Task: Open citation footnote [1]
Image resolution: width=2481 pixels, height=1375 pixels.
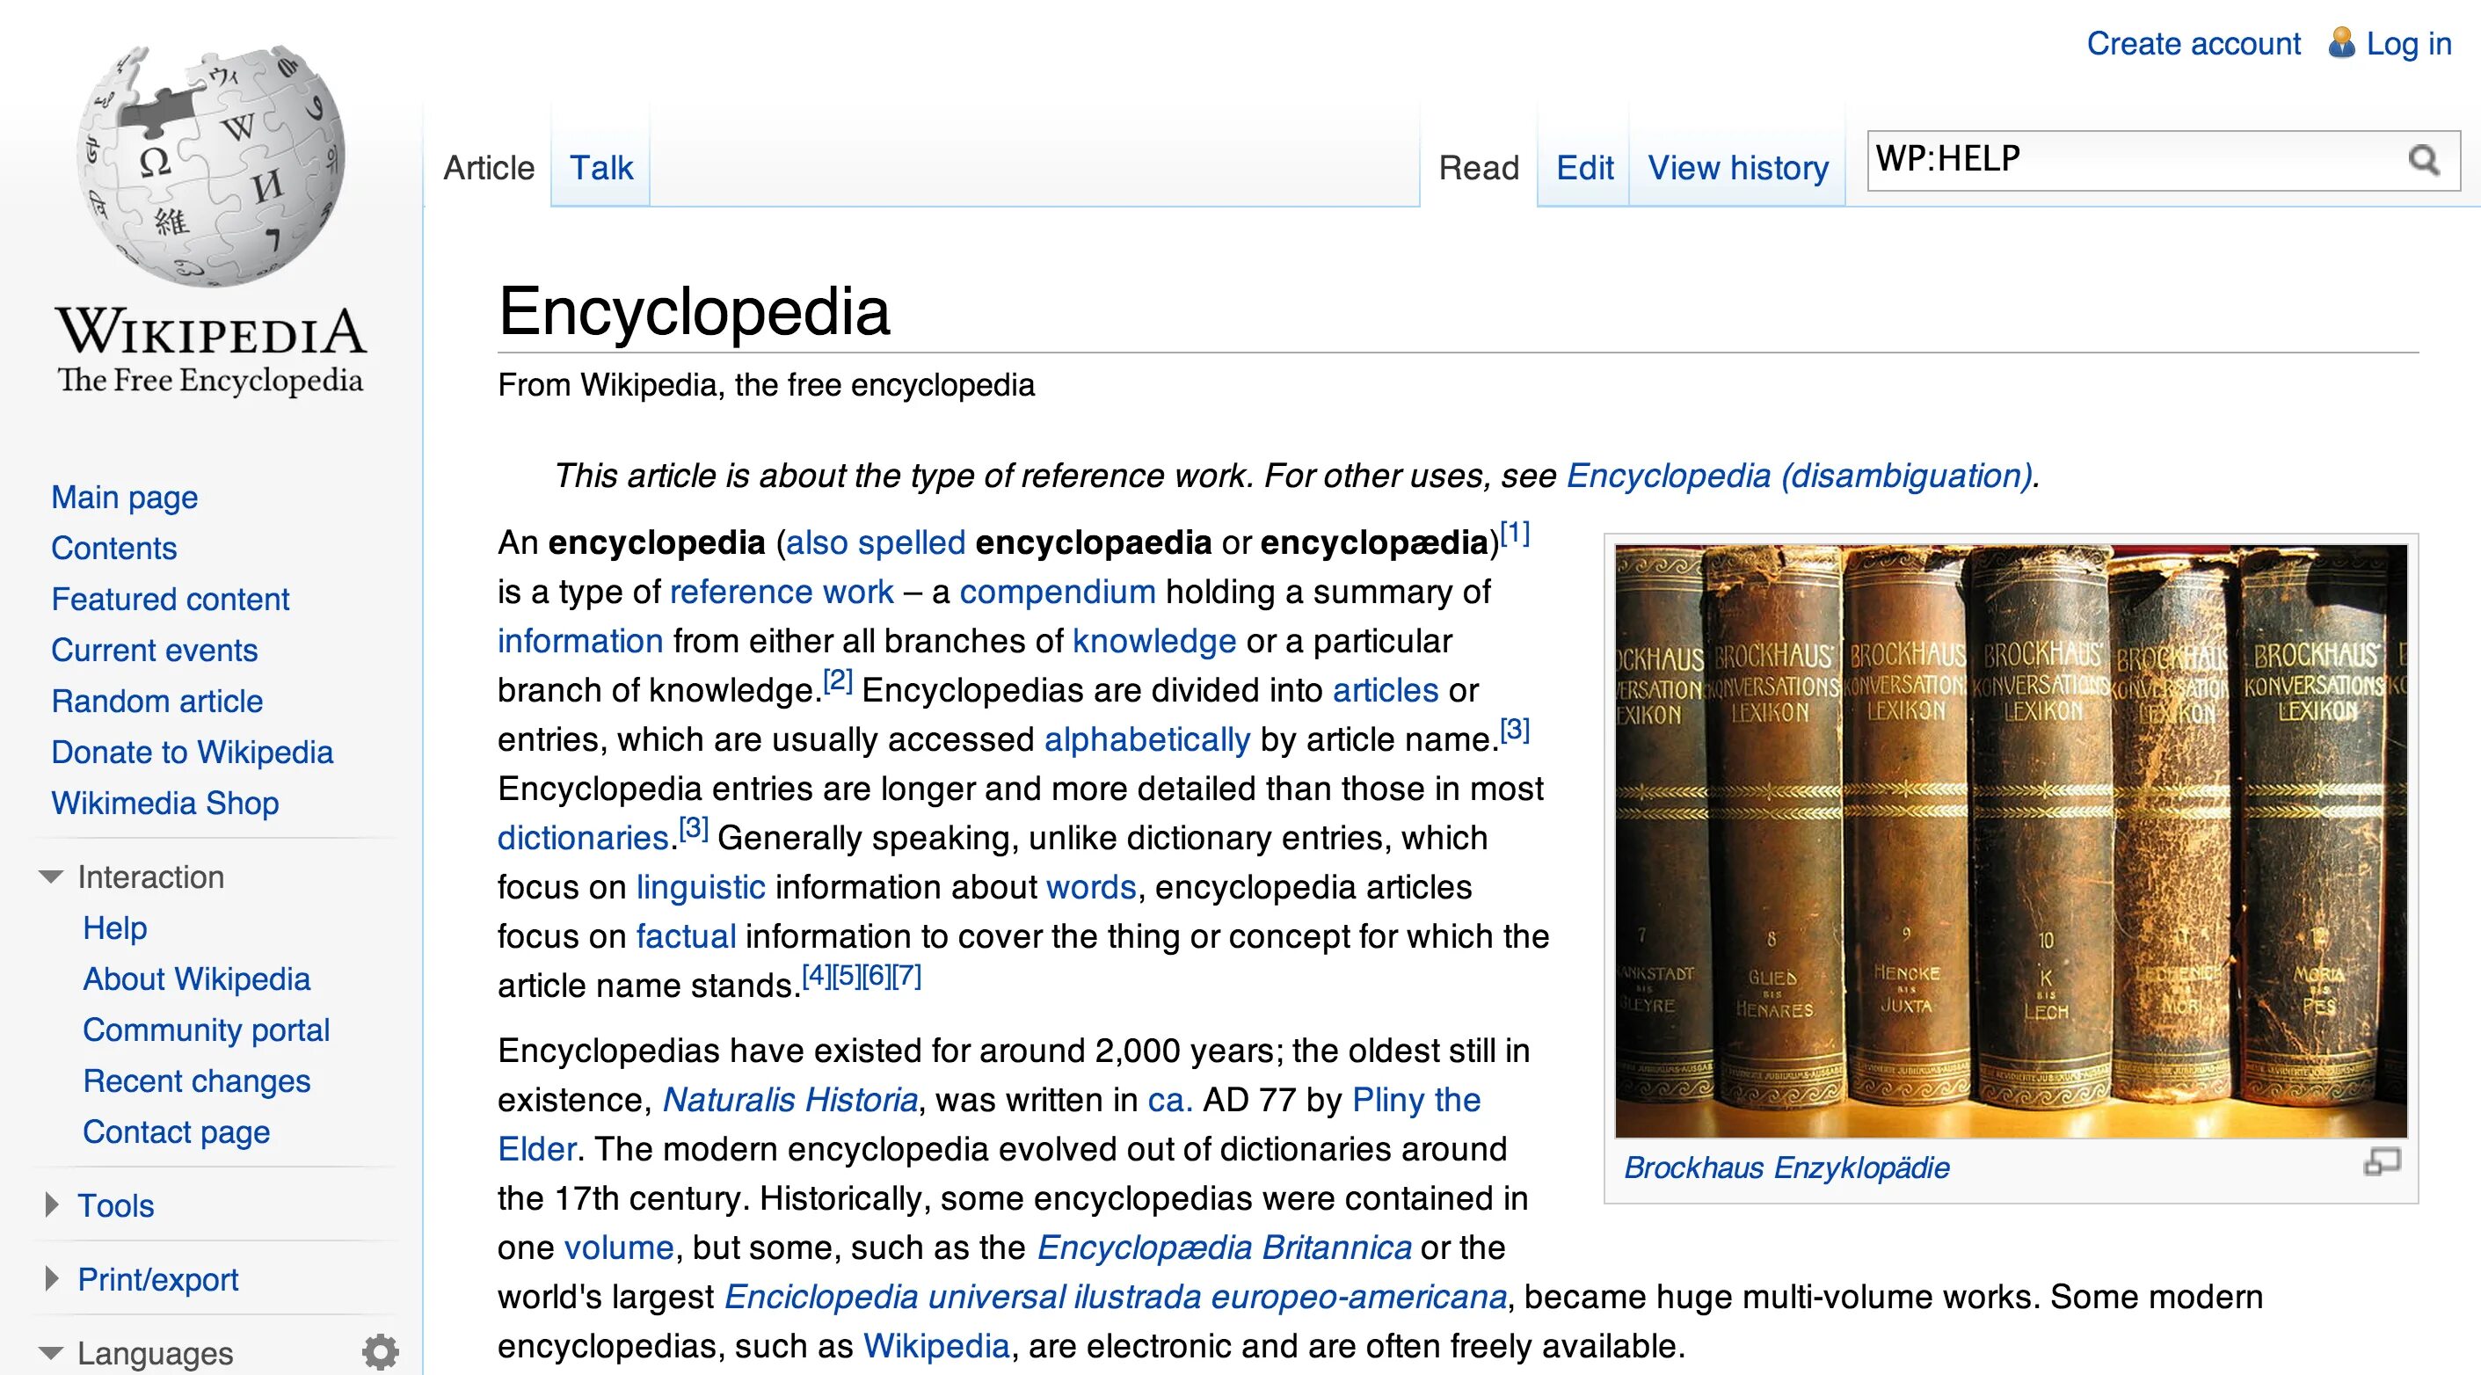Action: point(1515,533)
